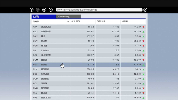The width and height of the screenshot is (178, 100).
Task: Click the ECL green up arrow
Action: click(143, 84)
